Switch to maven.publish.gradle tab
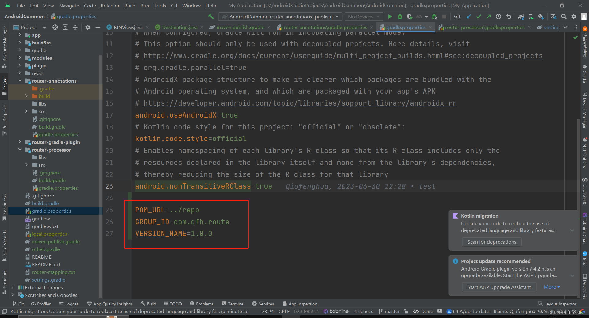The height and width of the screenshot is (318, 589). pos(240,27)
